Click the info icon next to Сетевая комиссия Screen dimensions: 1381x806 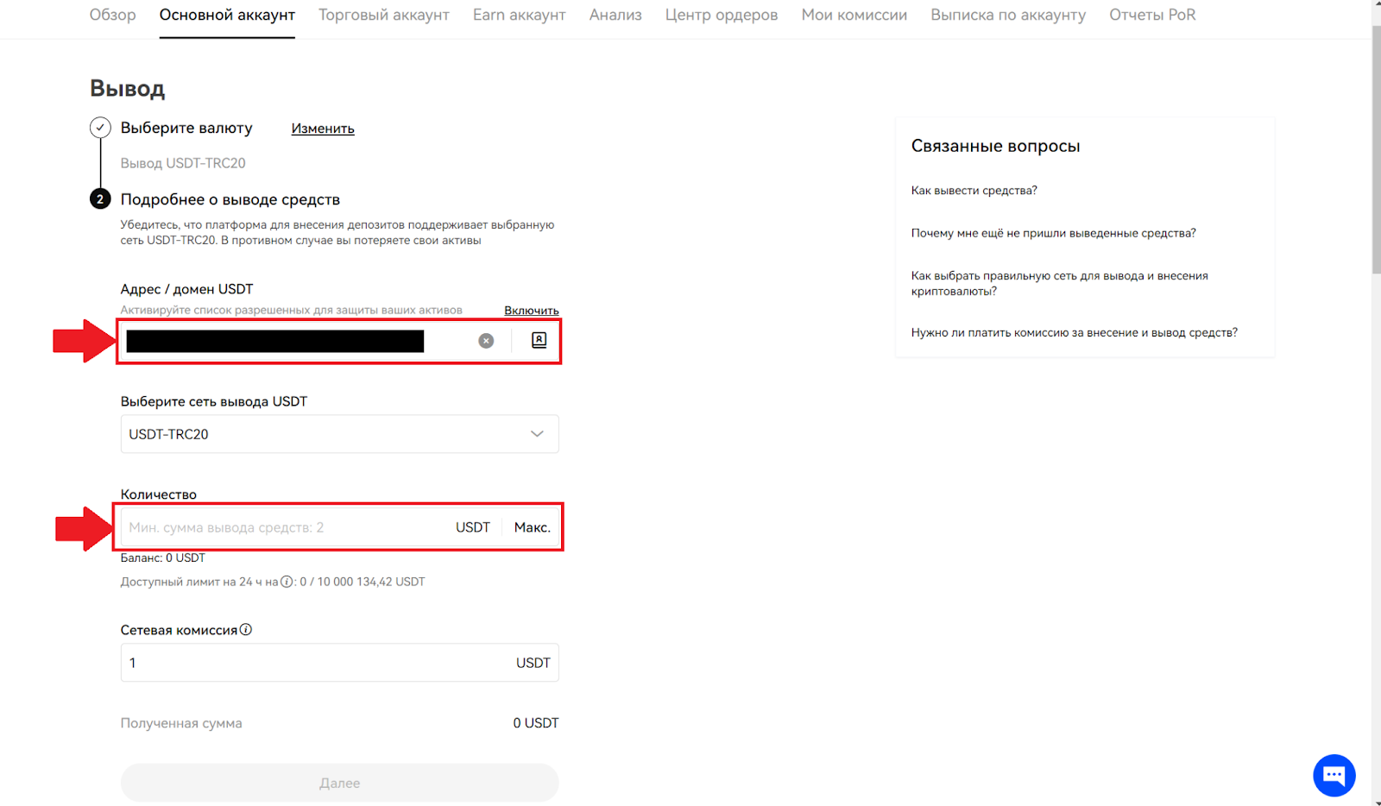click(x=246, y=630)
